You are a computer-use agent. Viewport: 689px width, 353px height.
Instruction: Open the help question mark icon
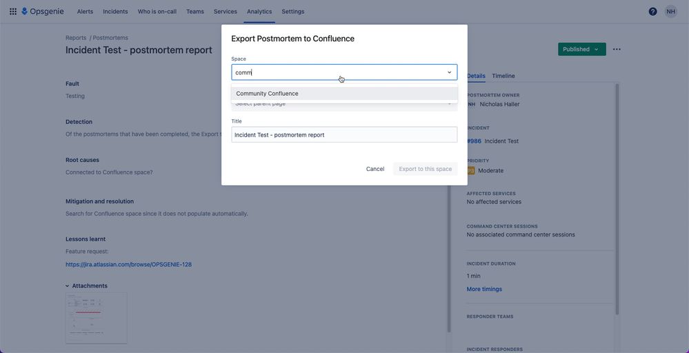pyautogui.click(x=652, y=12)
